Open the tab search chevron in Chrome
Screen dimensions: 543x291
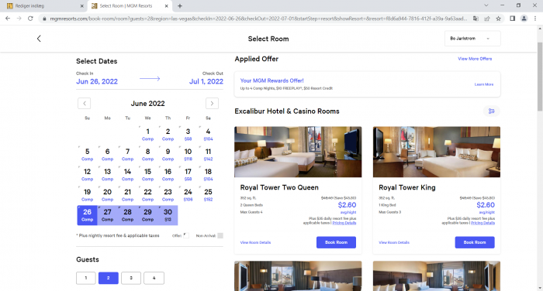[x=486, y=5]
